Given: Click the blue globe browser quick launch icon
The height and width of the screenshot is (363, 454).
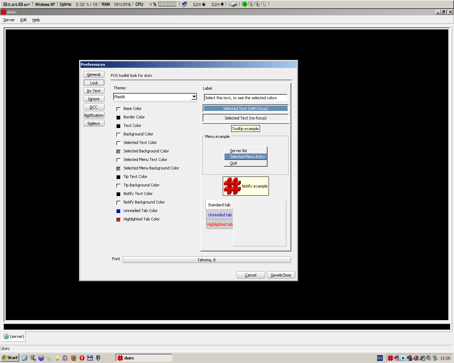Looking at the screenshot, I should click(41, 358).
